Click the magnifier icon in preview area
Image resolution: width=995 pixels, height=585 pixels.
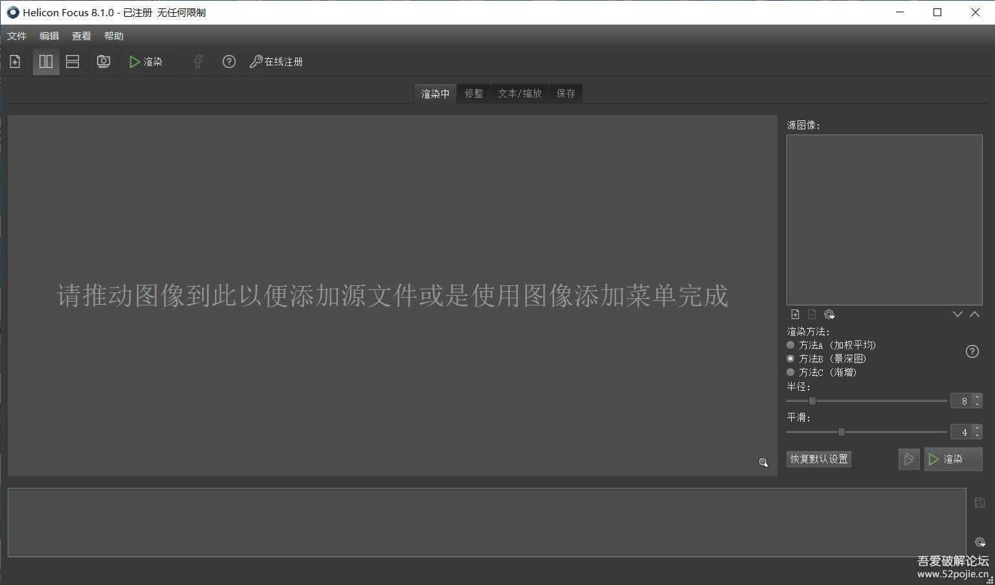coord(763,462)
